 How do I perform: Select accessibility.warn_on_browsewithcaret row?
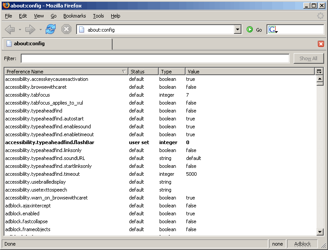[160, 198]
